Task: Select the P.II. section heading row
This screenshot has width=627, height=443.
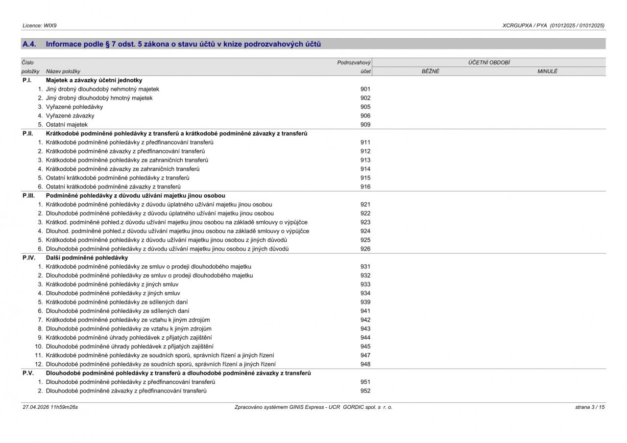Action: tap(313, 134)
